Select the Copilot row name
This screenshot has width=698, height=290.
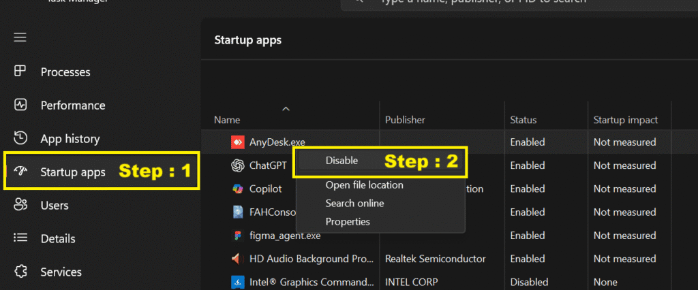pyautogui.click(x=266, y=189)
